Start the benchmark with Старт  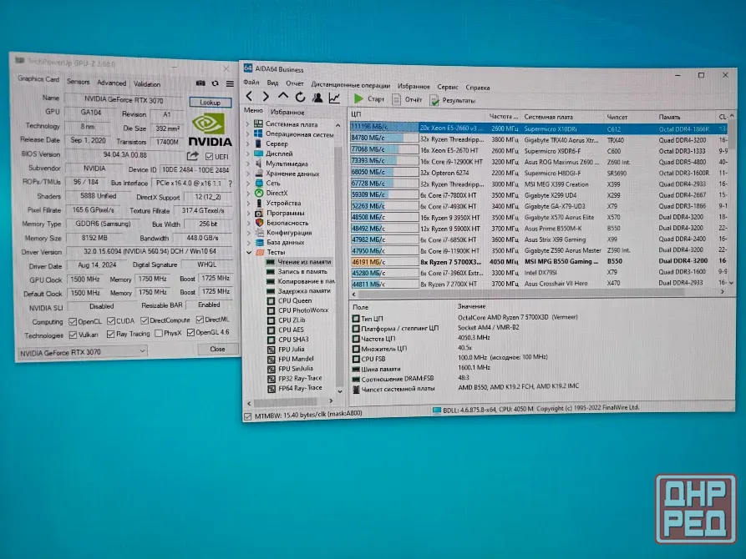coord(369,99)
